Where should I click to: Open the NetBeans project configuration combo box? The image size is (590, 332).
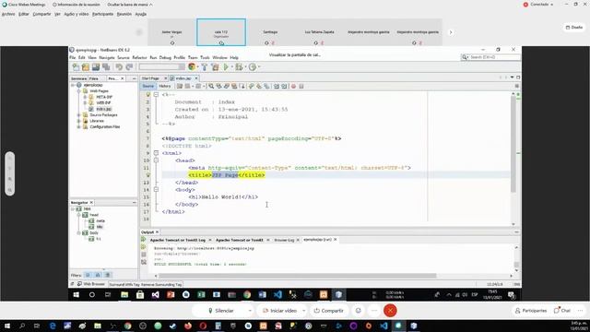[162, 67]
